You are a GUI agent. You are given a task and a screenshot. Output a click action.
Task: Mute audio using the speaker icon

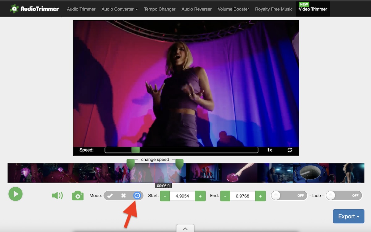57,195
